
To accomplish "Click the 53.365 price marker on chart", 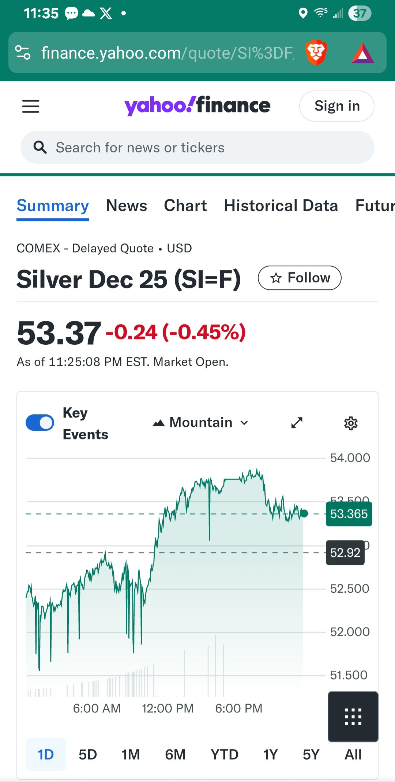I will [x=349, y=514].
